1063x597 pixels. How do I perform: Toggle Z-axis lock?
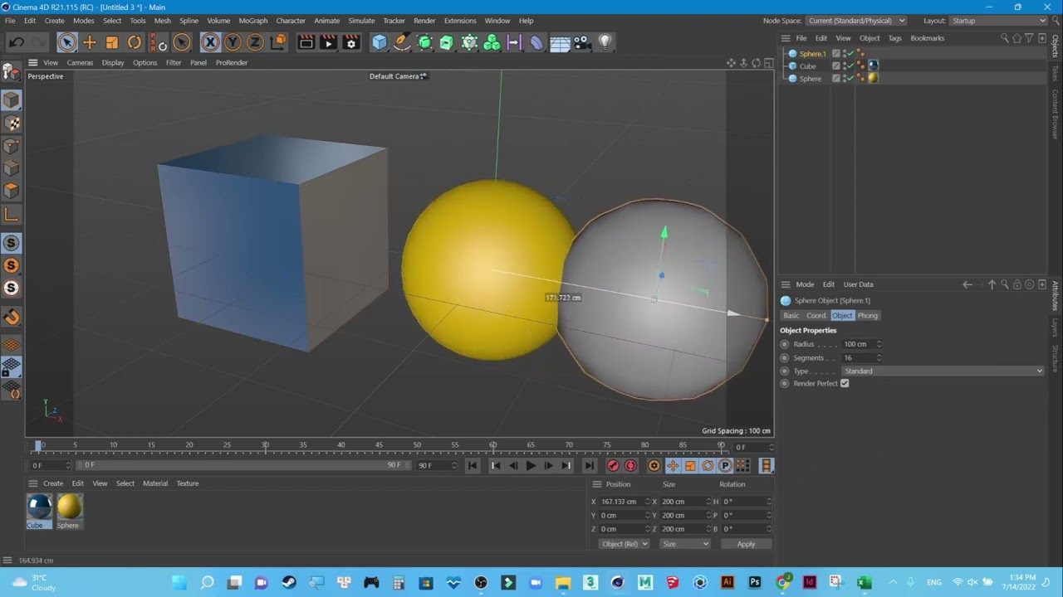pos(255,42)
